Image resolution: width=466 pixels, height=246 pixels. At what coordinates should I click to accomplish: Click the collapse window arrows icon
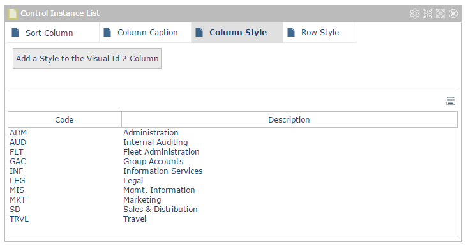point(428,13)
